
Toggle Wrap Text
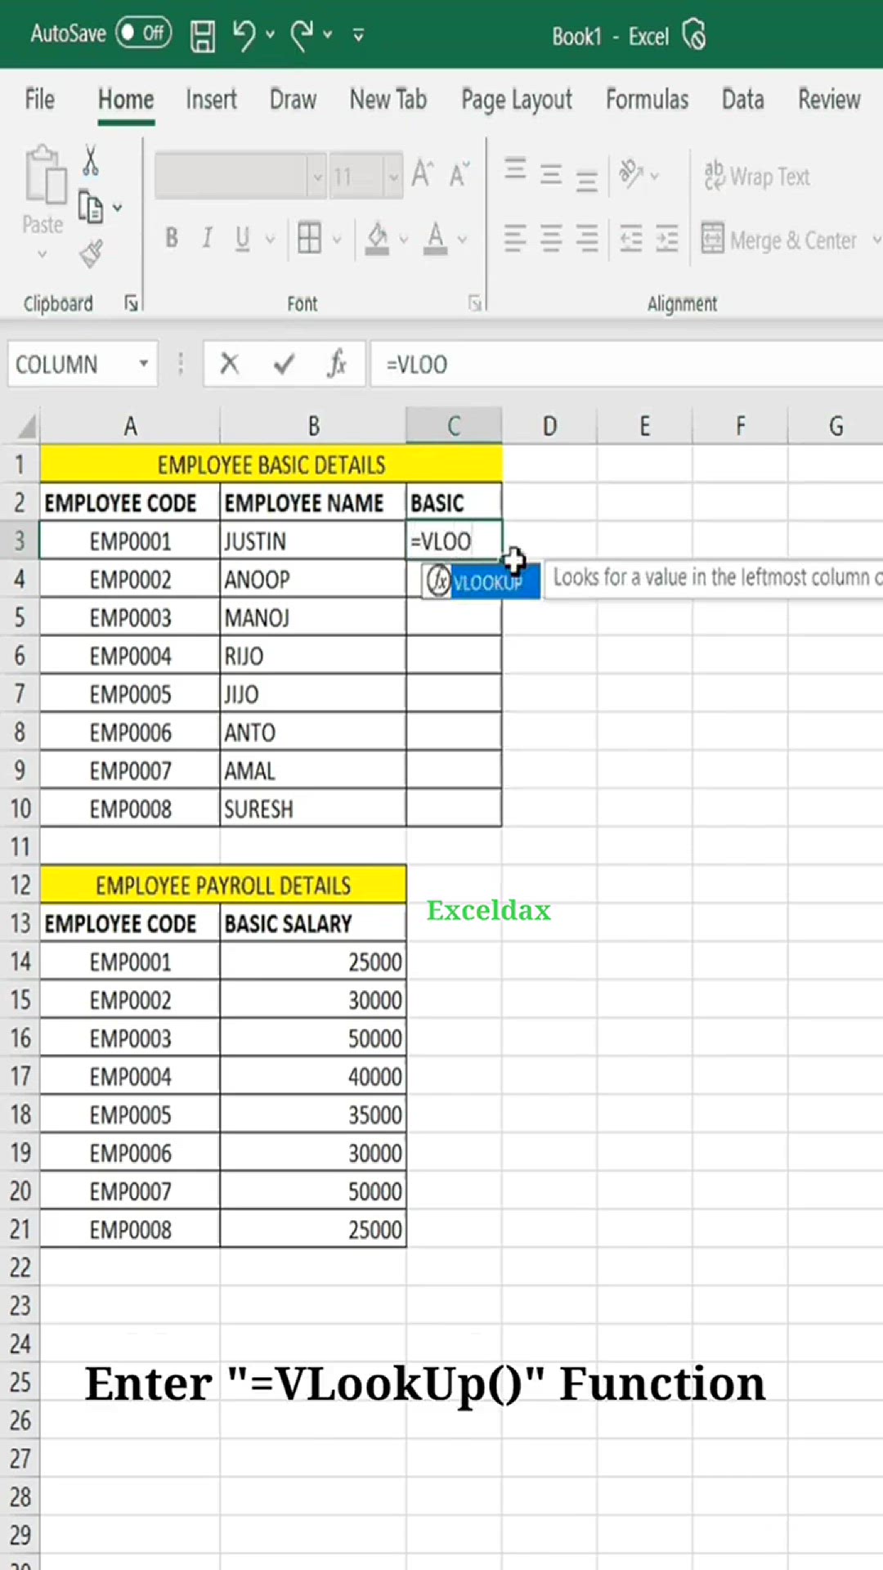757,176
